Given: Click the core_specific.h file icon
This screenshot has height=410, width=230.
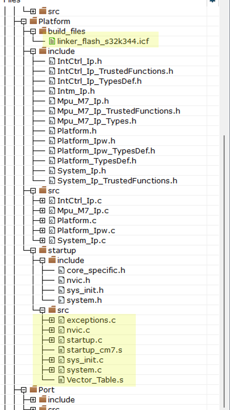Looking at the screenshot, I should pyautogui.click(x=62, y=270).
